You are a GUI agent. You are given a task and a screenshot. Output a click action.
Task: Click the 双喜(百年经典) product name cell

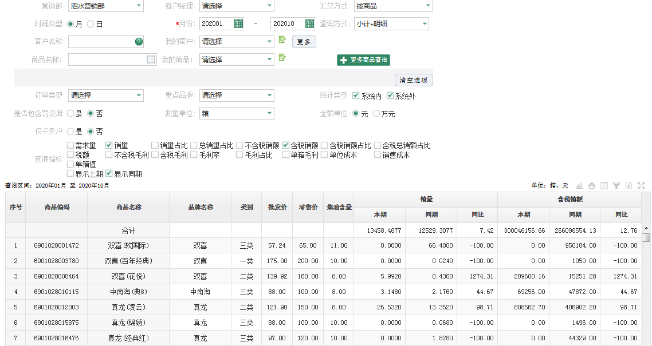click(x=128, y=261)
